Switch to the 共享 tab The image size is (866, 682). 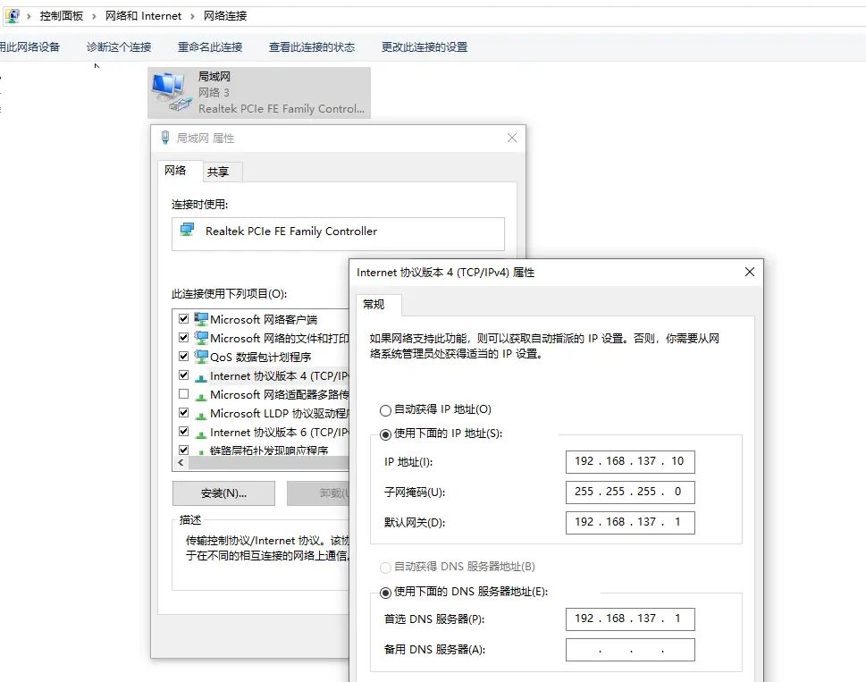coord(217,171)
